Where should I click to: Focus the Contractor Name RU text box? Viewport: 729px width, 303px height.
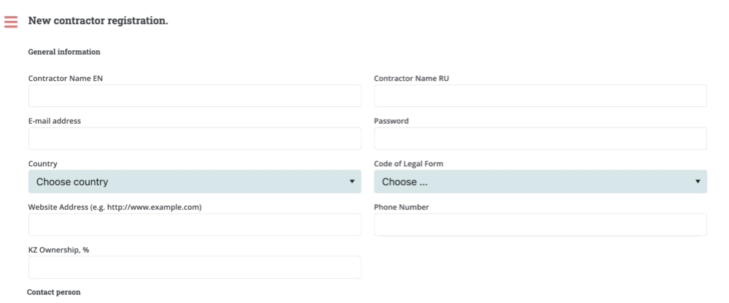[540, 96]
